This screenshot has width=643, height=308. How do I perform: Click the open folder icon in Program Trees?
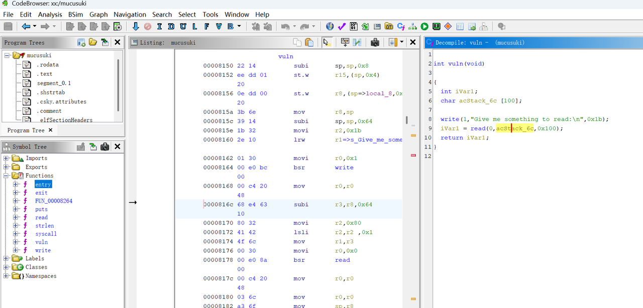(x=93, y=43)
